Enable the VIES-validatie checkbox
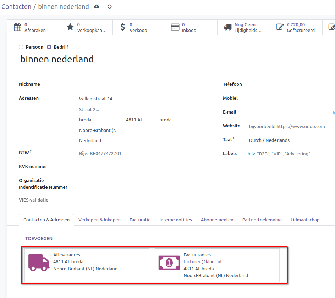 pyautogui.click(x=80, y=200)
